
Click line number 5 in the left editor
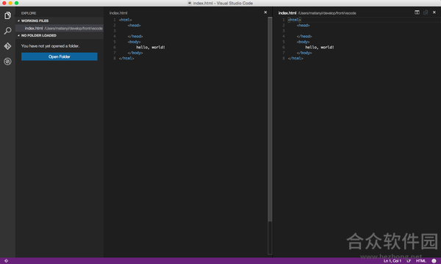(115, 42)
